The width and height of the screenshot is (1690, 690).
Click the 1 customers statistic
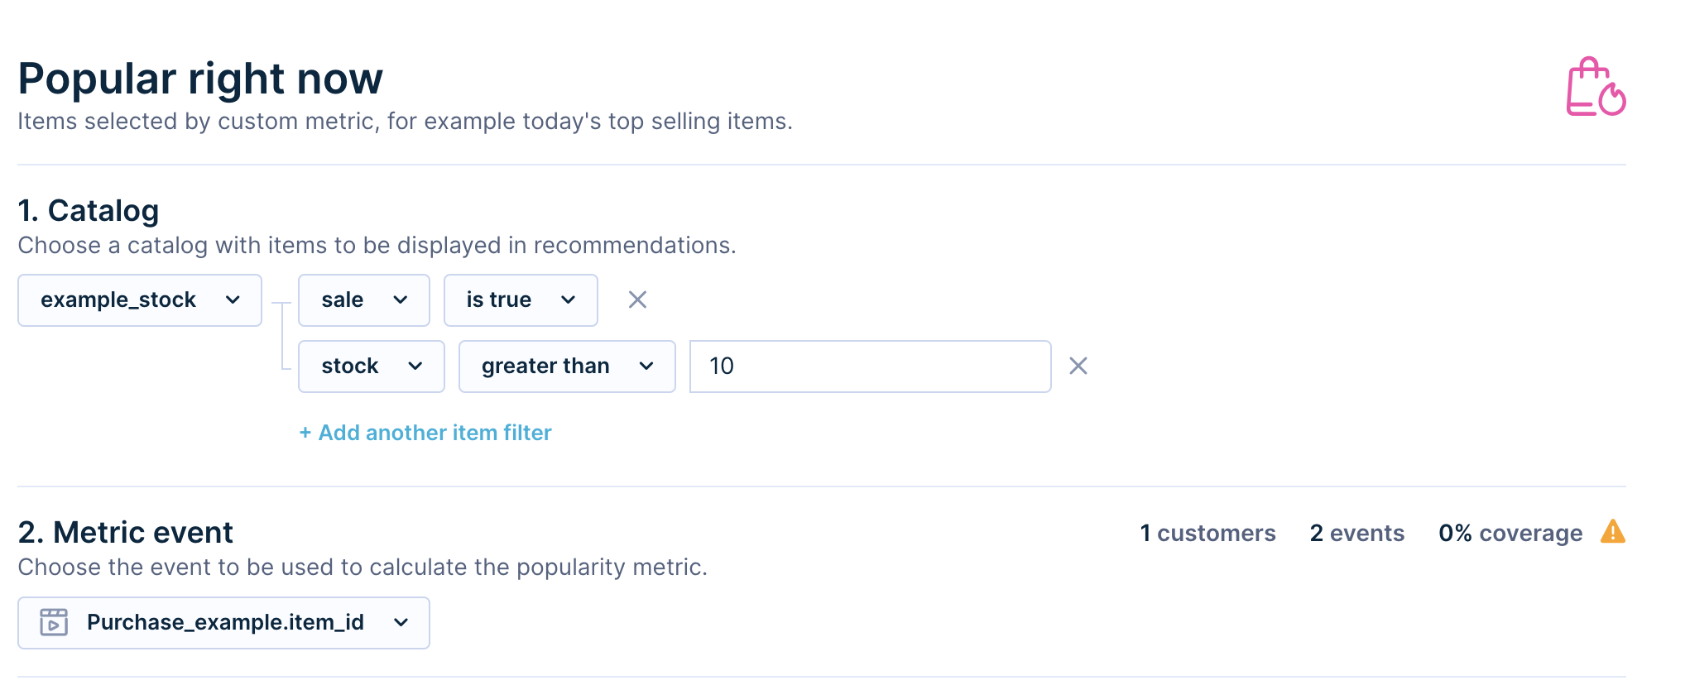tap(1207, 533)
